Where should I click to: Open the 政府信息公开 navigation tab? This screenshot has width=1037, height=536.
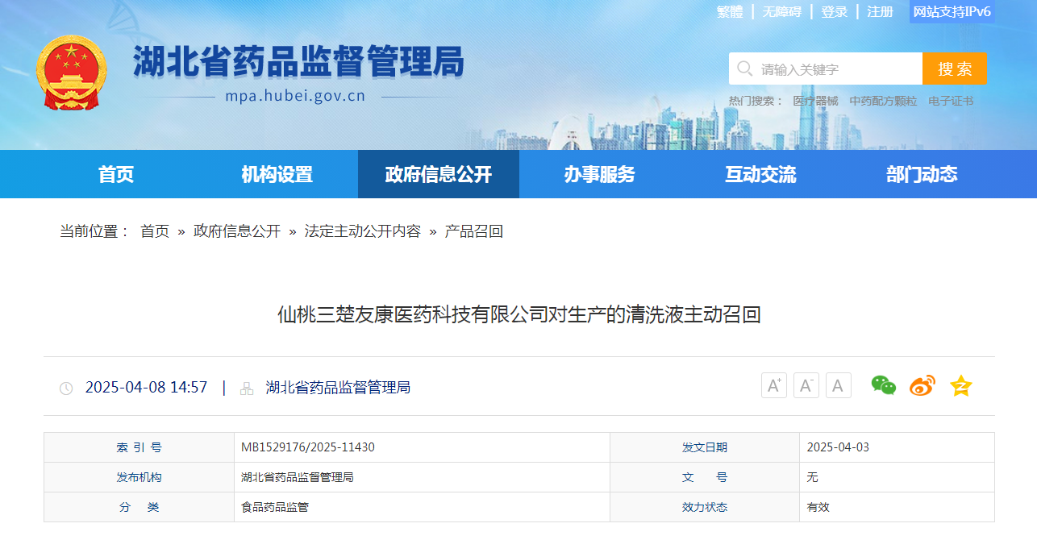(x=439, y=174)
